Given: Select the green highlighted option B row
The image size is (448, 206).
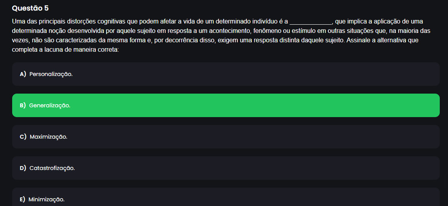Looking at the screenshot, I should tap(226, 105).
